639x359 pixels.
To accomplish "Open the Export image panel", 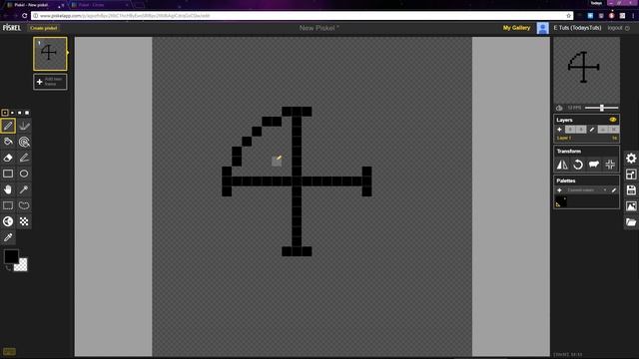I will tap(631, 206).
